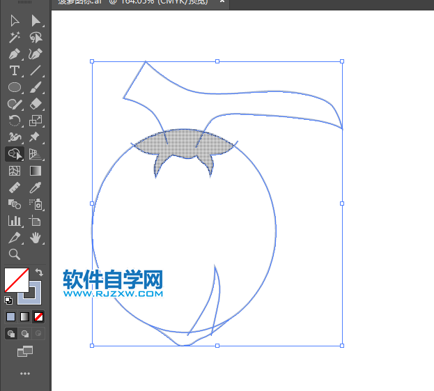Select the Artboard tool
This screenshot has height=391, width=434.
(36, 221)
